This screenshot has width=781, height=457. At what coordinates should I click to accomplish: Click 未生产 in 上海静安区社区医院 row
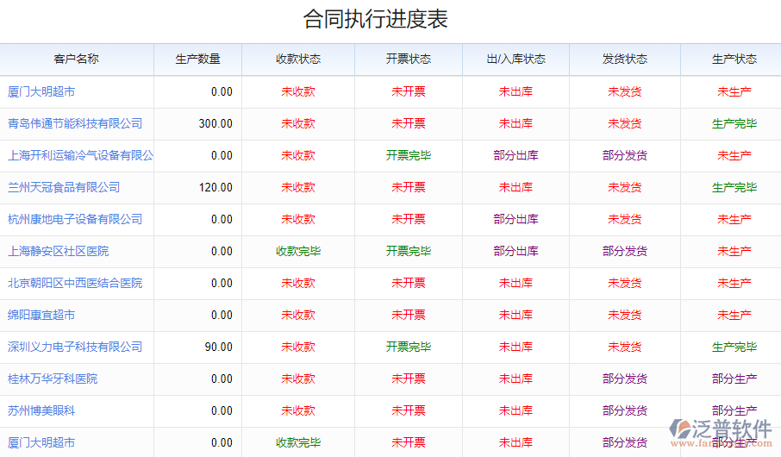coord(734,251)
